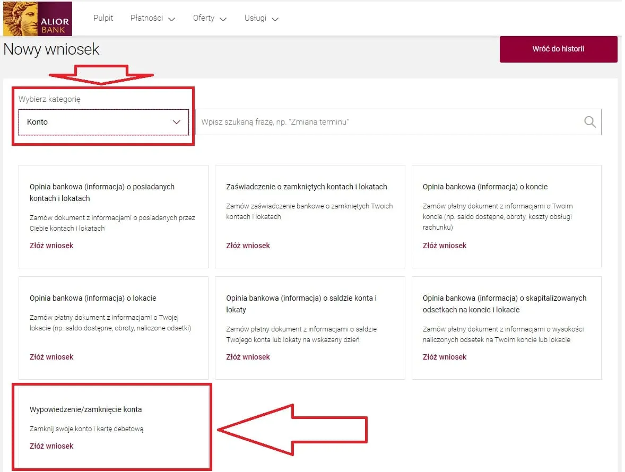Select the Zaświadczenie o zamkniętych kontach card title

[x=306, y=187]
